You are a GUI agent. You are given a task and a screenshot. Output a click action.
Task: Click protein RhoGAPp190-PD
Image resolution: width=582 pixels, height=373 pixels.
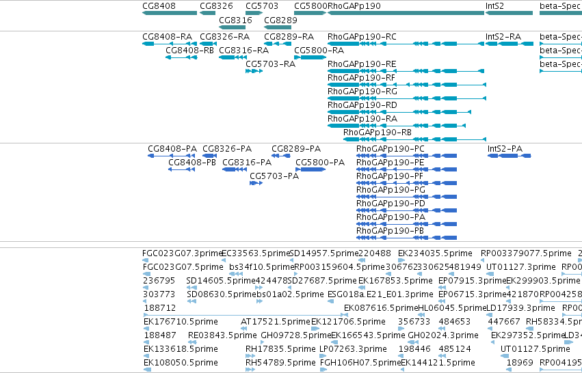tap(406, 210)
